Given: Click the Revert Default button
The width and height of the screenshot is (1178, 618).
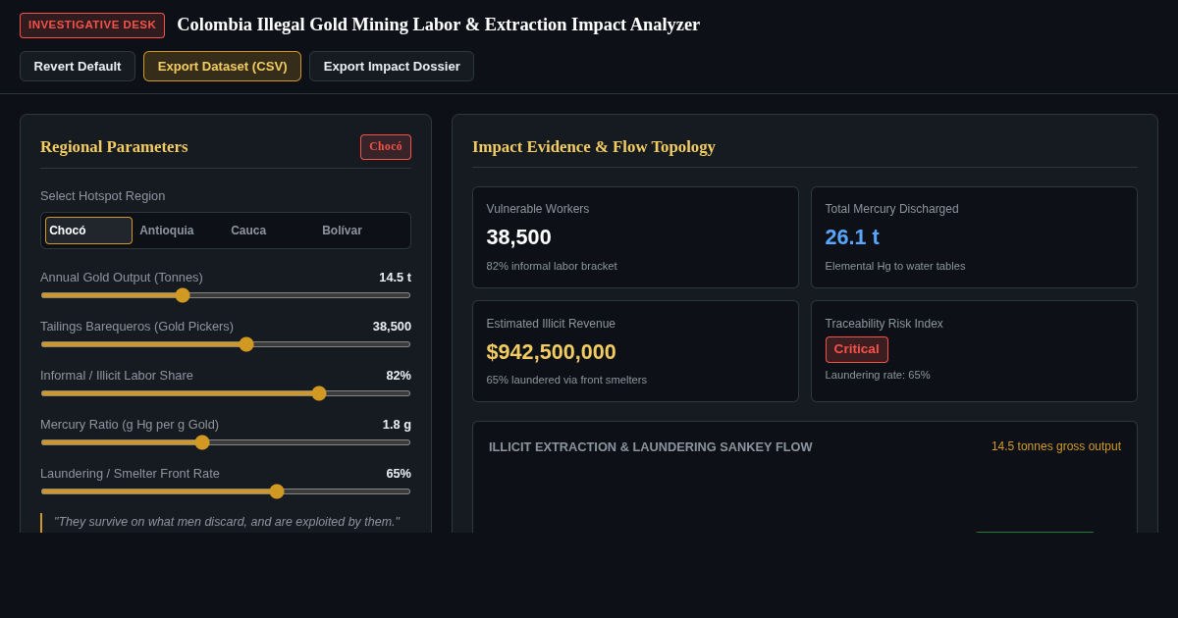Looking at the screenshot, I should 78,67.
